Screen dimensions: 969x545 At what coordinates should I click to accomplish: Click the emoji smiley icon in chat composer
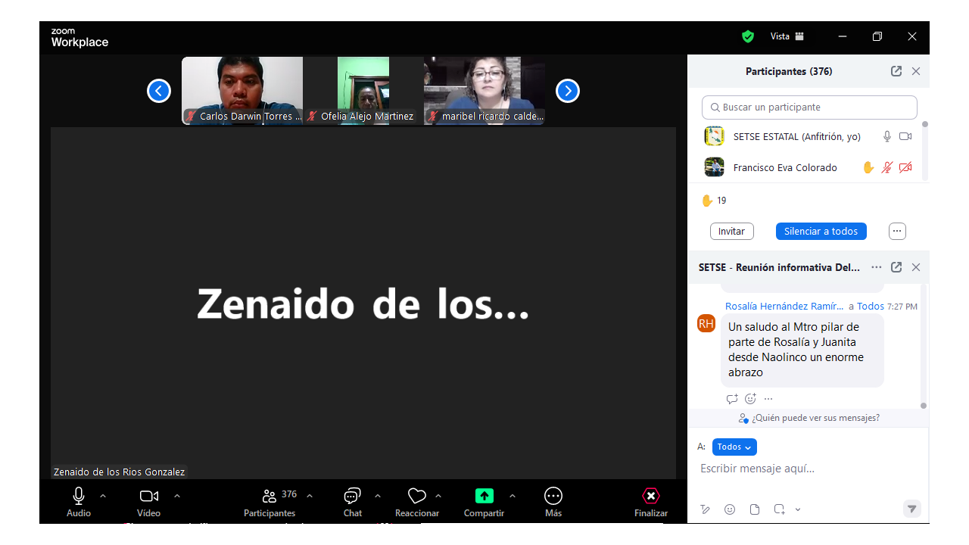[730, 509]
